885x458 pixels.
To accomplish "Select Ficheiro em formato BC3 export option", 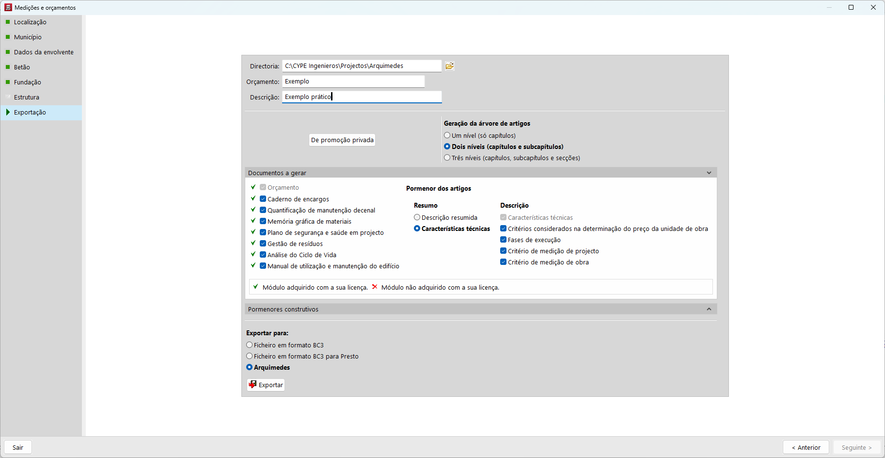I will pyautogui.click(x=249, y=345).
